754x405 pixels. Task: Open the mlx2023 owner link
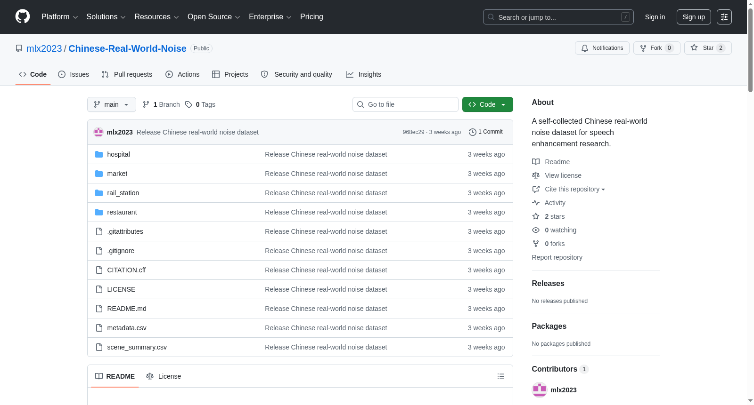click(x=44, y=48)
